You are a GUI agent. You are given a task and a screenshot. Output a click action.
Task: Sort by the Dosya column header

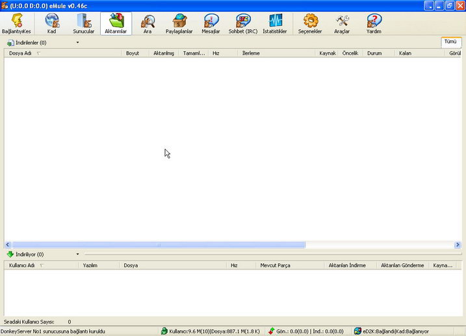pyautogui.click(x=173, y=265)
